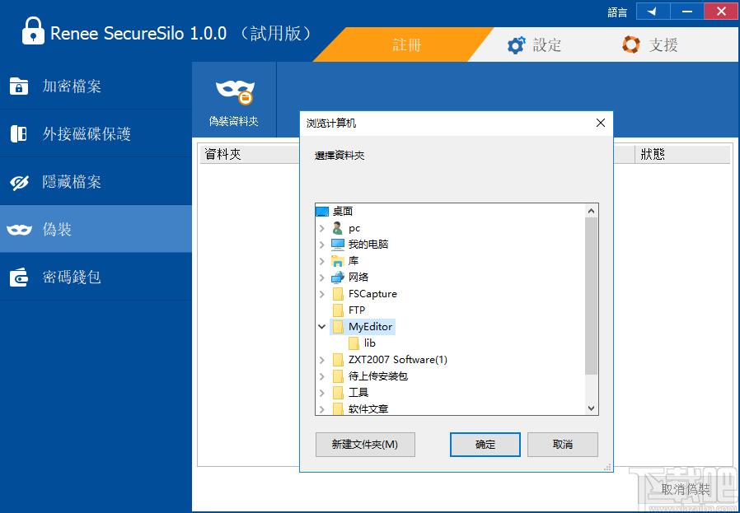Click the MyEditor folder icon

[338, 326]
